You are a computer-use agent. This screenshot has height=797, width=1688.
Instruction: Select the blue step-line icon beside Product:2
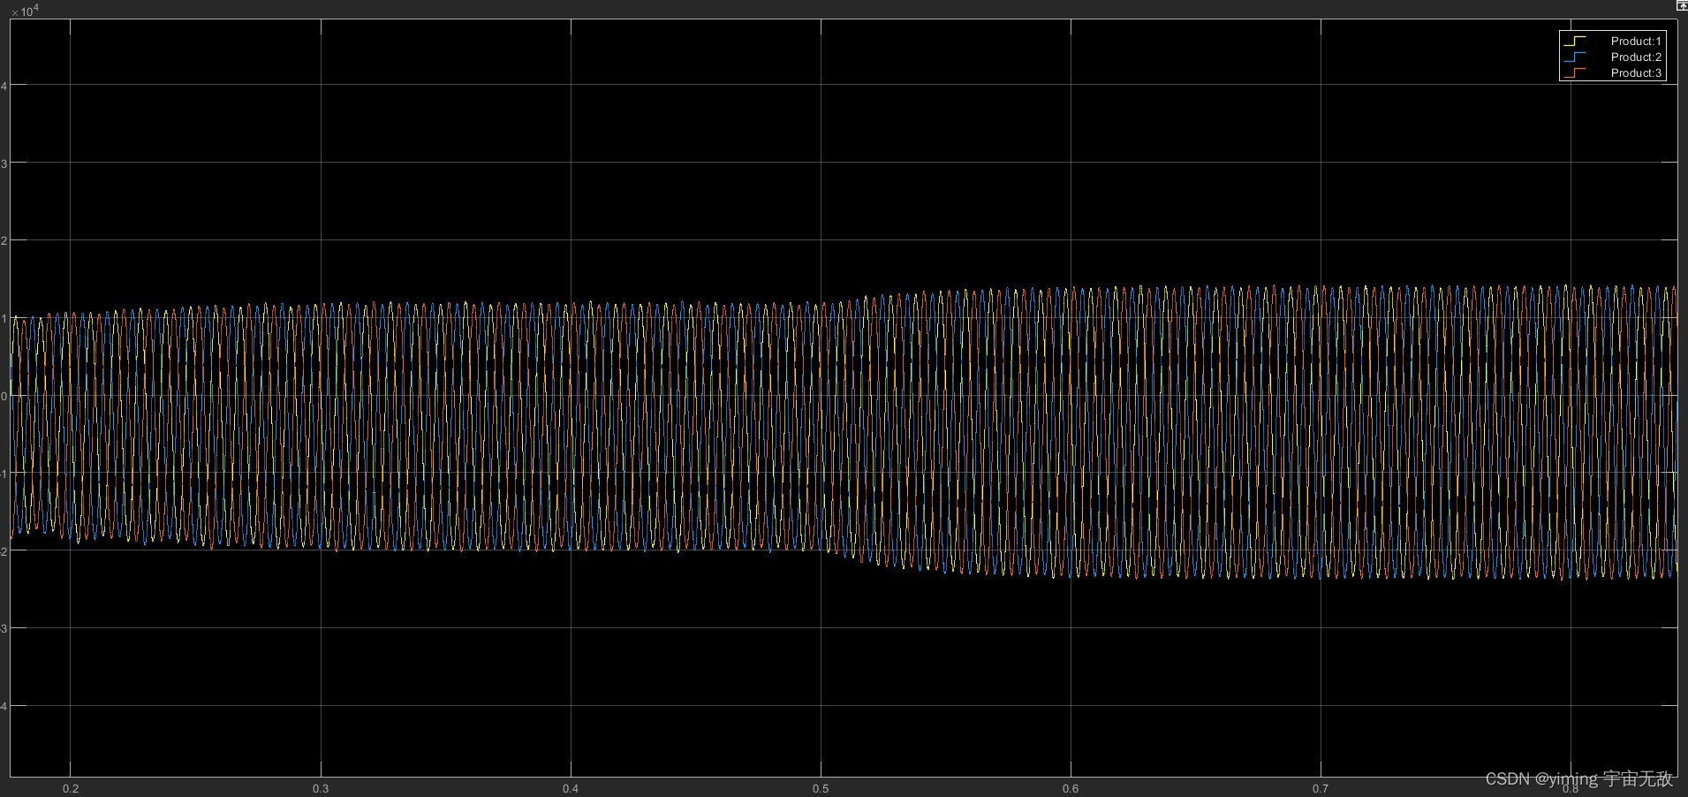pos(1577,57)
